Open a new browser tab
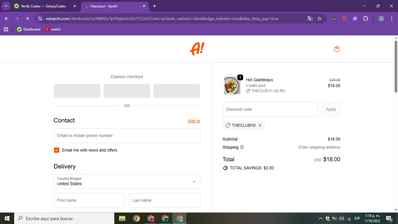Image resolution: width=398 pixels, height=224 pixels. pyautogui.click(x=154, y=6)
